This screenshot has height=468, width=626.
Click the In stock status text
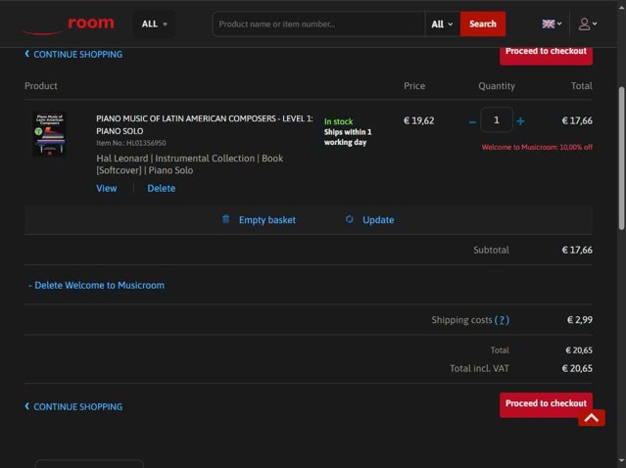(x=338, y=121)
